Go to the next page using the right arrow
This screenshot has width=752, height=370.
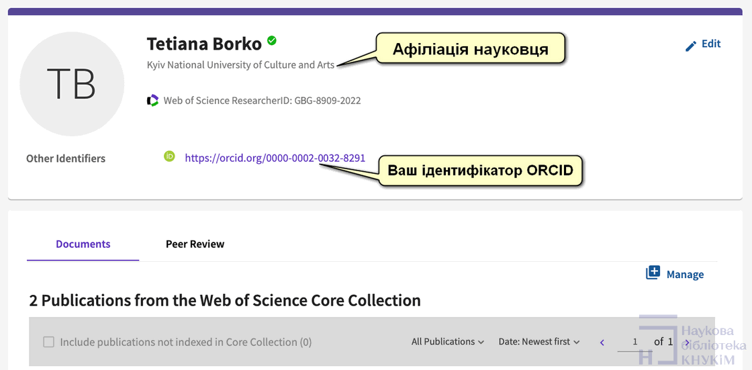[x=687, y=342]
